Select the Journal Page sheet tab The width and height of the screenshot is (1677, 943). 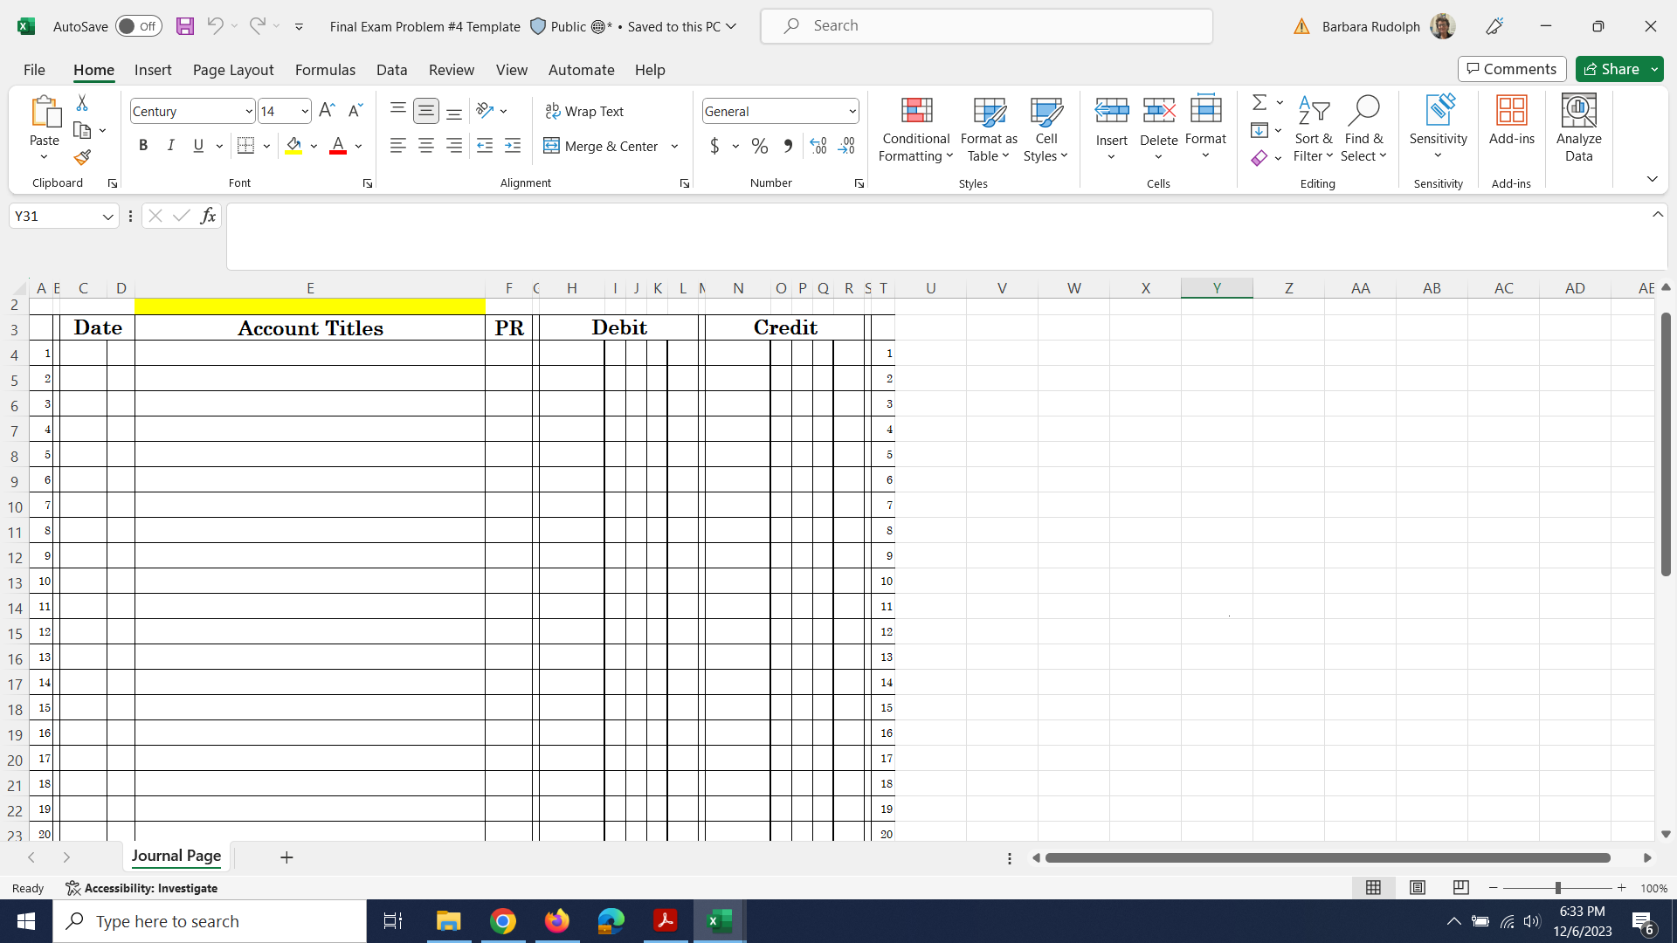point(176,857)
